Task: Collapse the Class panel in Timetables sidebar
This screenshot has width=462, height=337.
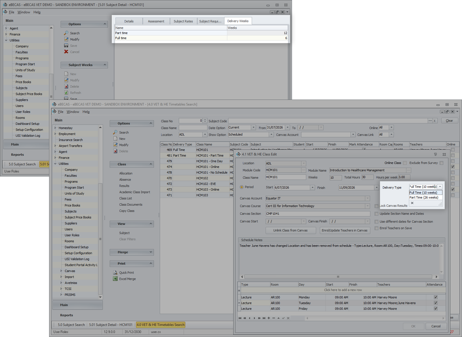Action: point(151,164)
